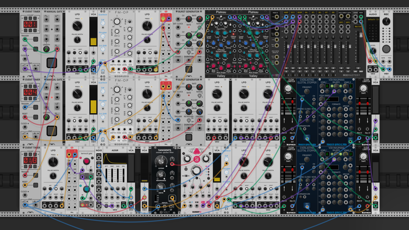Switch the MODEL selector on Tangents filter
This screenshot has width=409, height=230.
155,198
